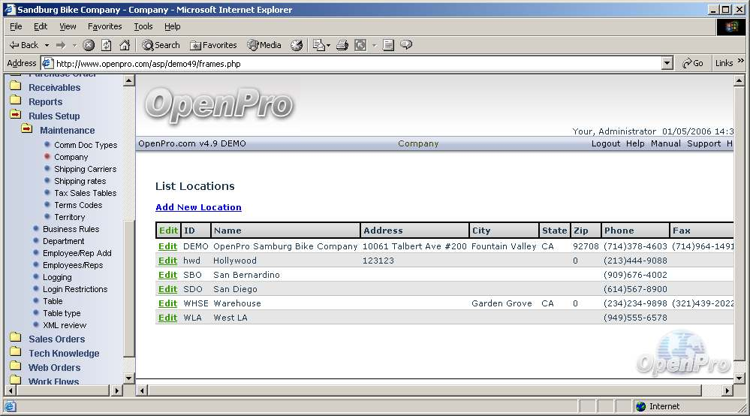
Task: Open the Receivables folder icon
Action: click(15, 87)
